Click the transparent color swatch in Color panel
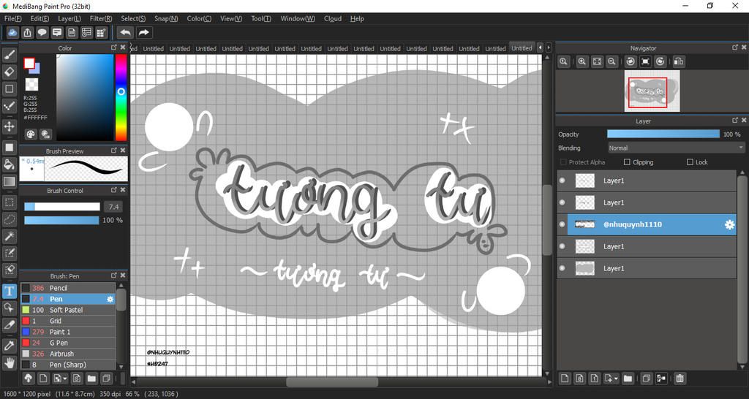The width and height of the screenshot is (749, 399). [31, 85]
